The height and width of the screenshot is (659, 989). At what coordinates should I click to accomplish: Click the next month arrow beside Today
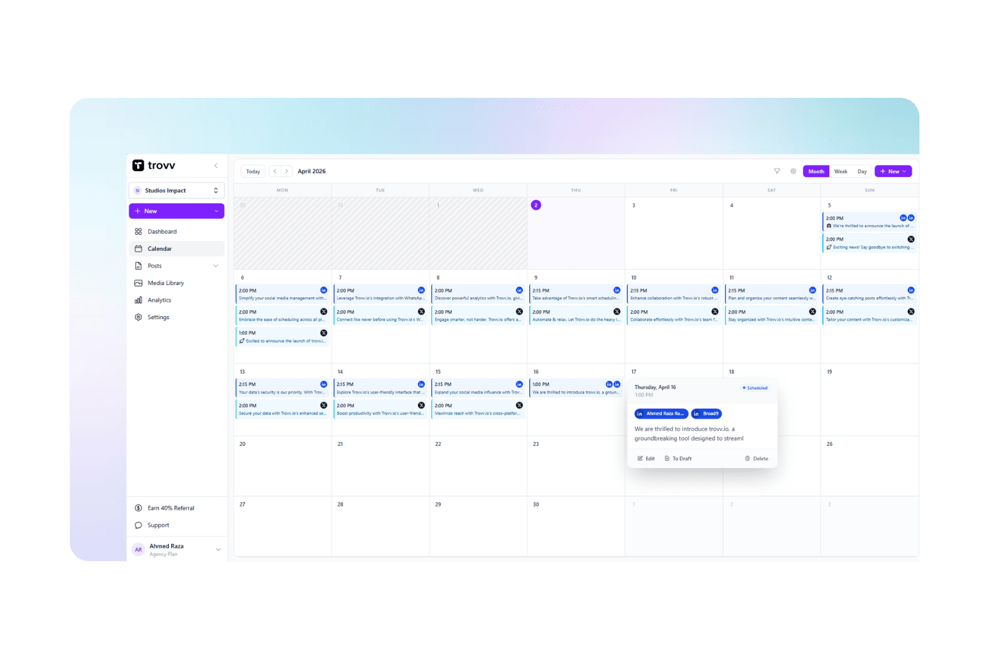287,171
